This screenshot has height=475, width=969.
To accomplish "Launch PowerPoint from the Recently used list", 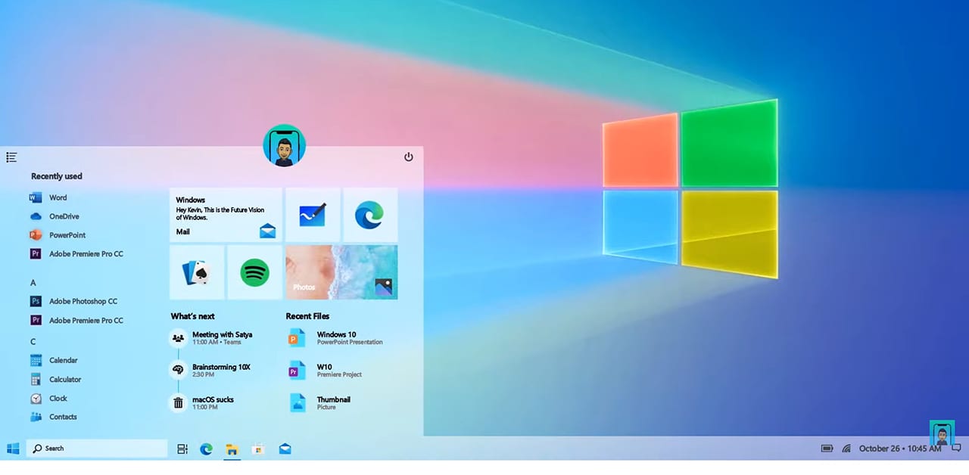I will coord(58,235).
